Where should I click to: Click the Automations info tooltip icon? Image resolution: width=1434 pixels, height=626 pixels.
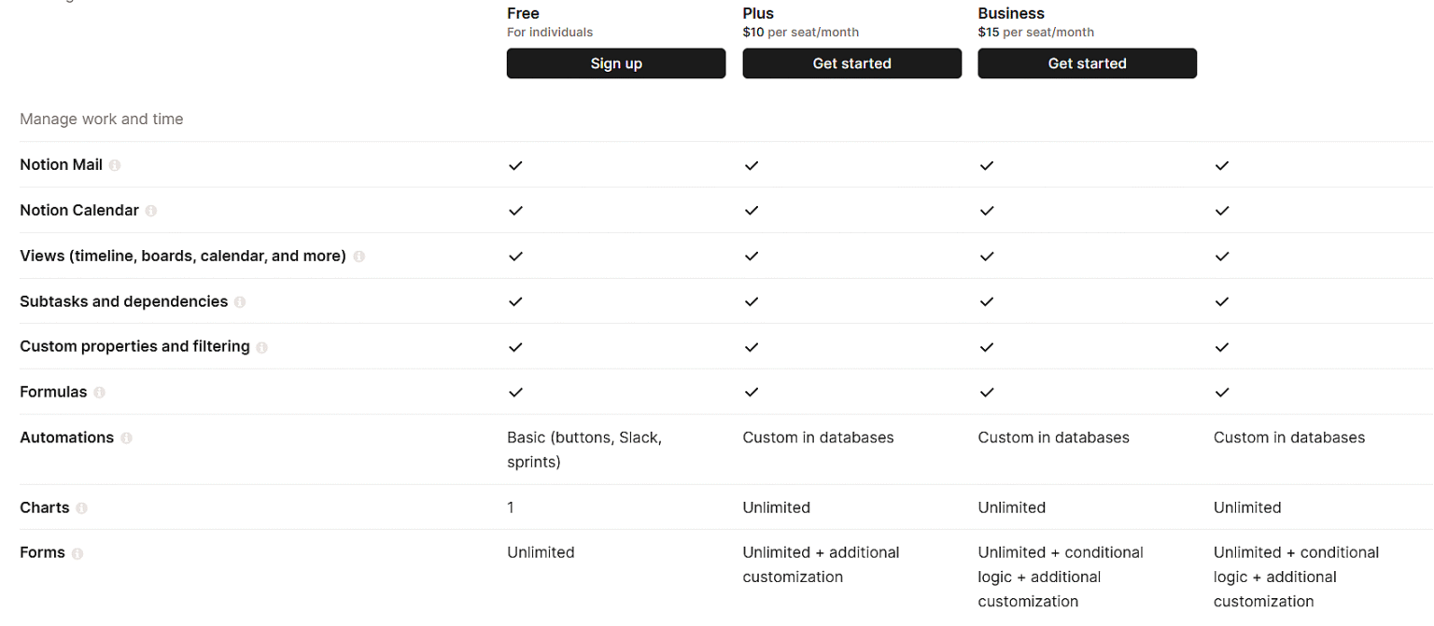[127, 438]
